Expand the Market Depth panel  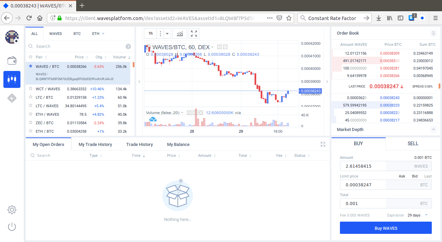[x=433, y=129]
